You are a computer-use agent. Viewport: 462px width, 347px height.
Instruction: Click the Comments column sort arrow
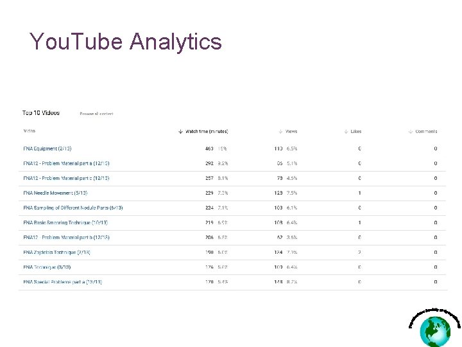(x=410, y=132)
